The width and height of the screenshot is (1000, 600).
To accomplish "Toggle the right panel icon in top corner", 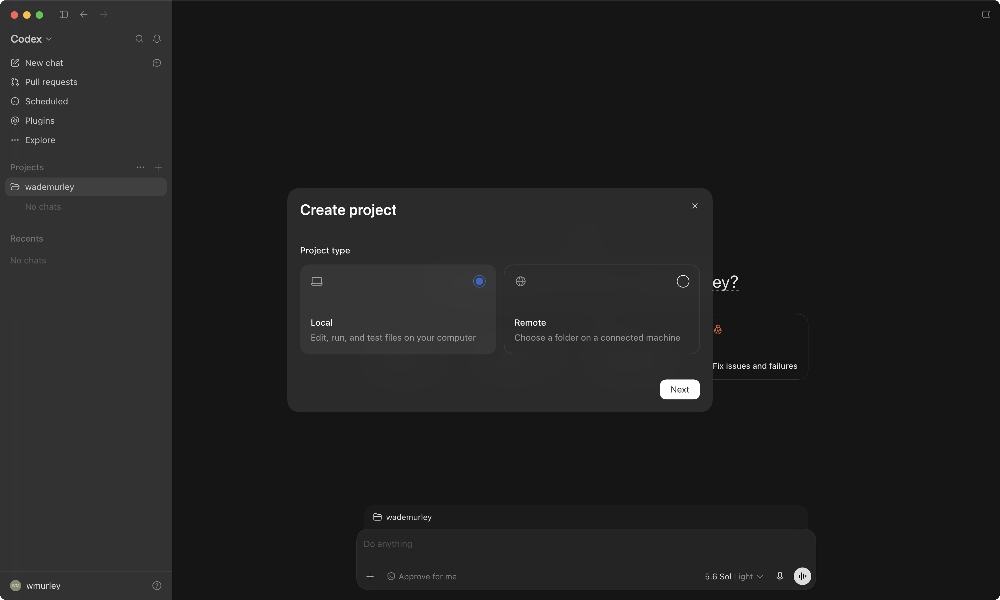I will pyautogui.click(x=986, y=15).
